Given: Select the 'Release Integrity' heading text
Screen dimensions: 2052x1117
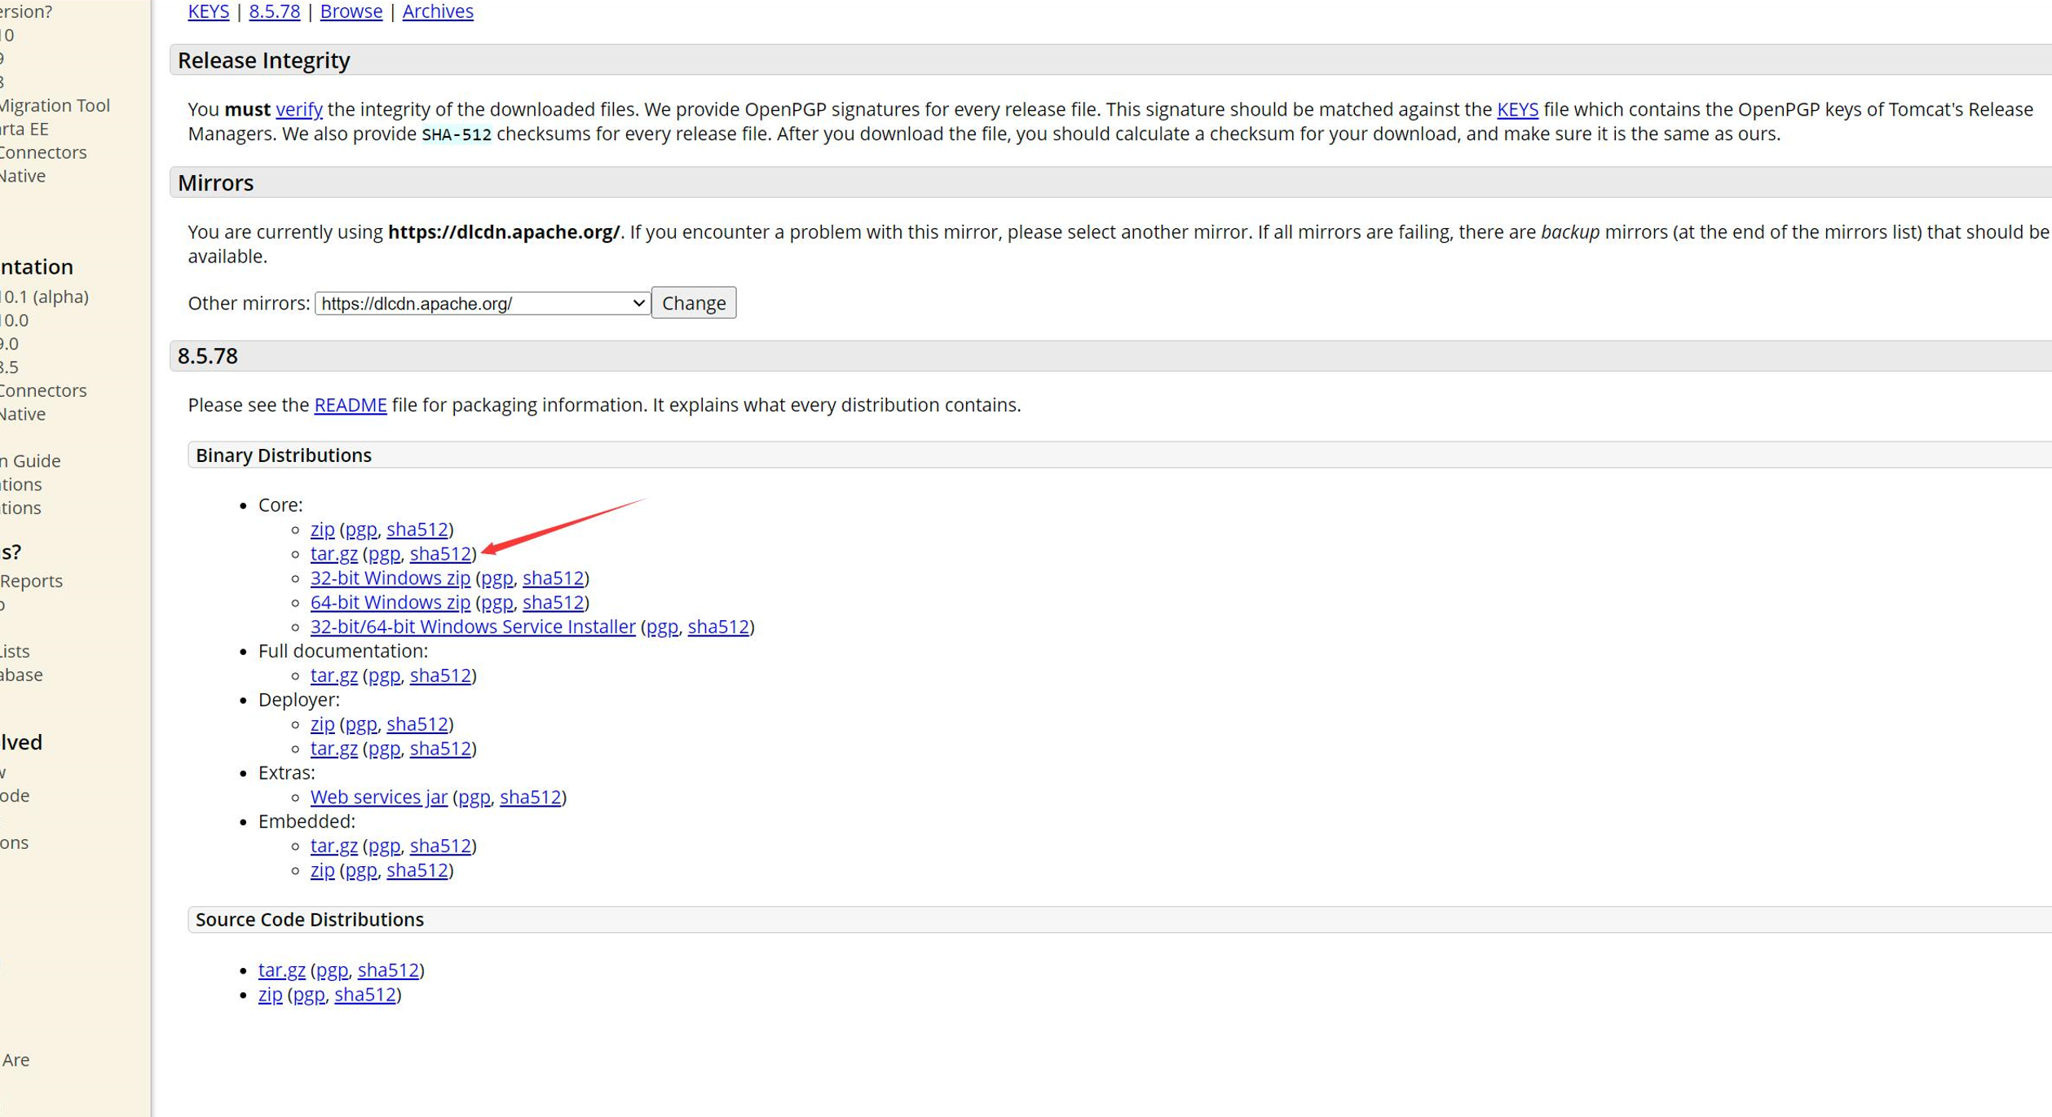Looking at the screenshot, I should (x=264, y=60).
